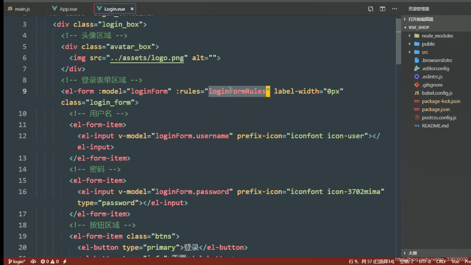471x265 pixels.
Task: Click the 行 9, 列 57 cursor position
Action: point(371,261)
